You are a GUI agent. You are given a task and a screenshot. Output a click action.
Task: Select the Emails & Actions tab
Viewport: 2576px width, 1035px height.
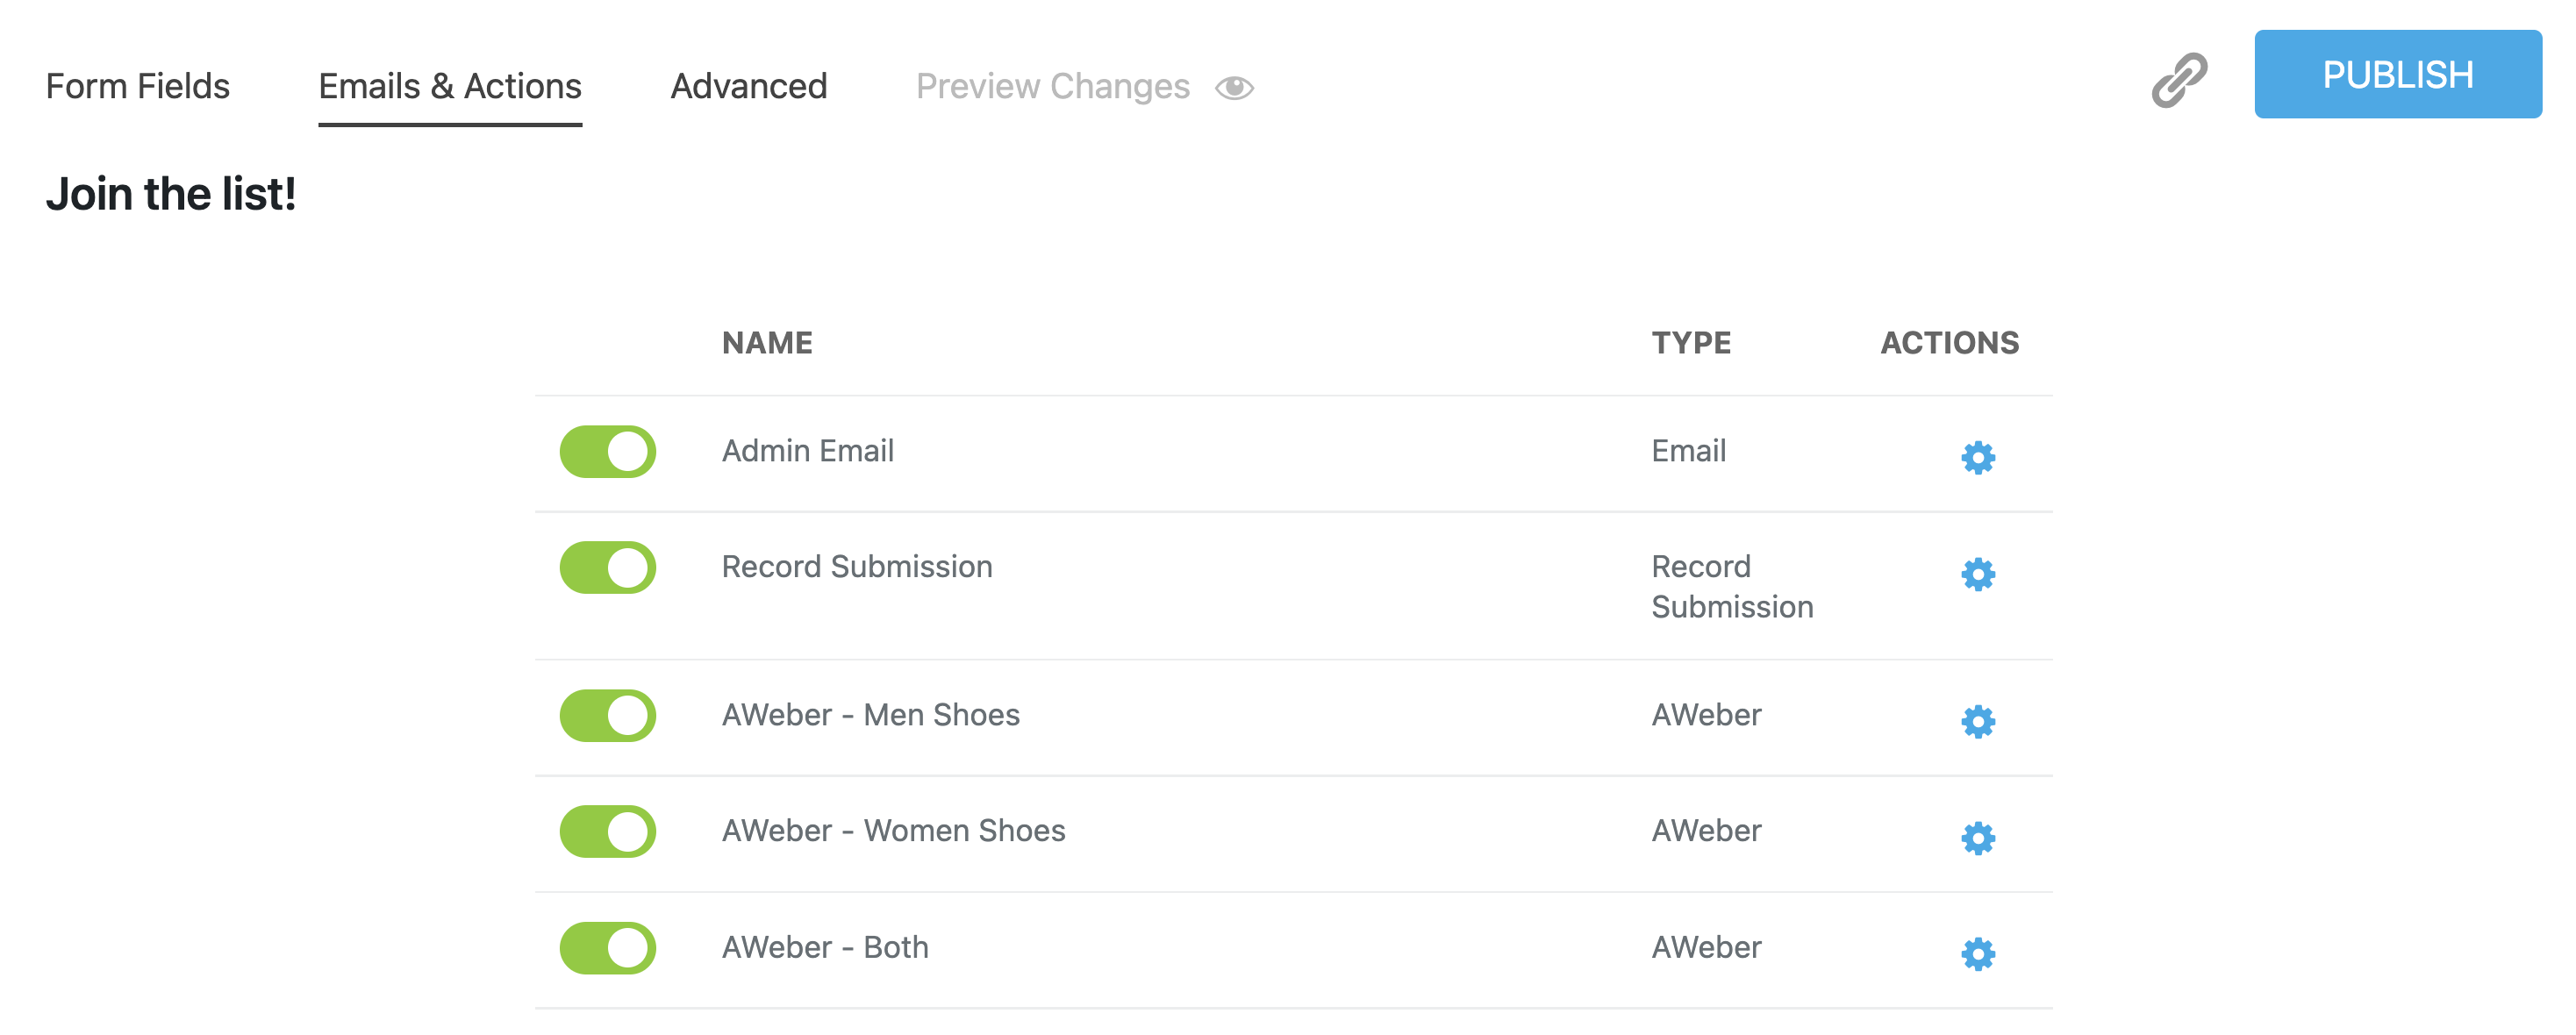[450, 87]
